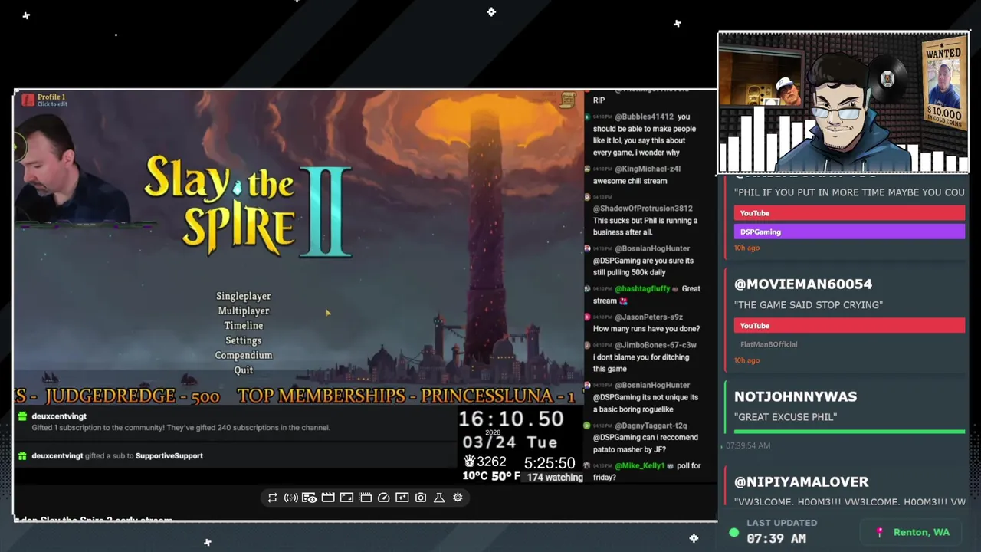Click the green progress bar under NOTJOHNNYWAS message
Screen dimensions: 981x552
849,432
